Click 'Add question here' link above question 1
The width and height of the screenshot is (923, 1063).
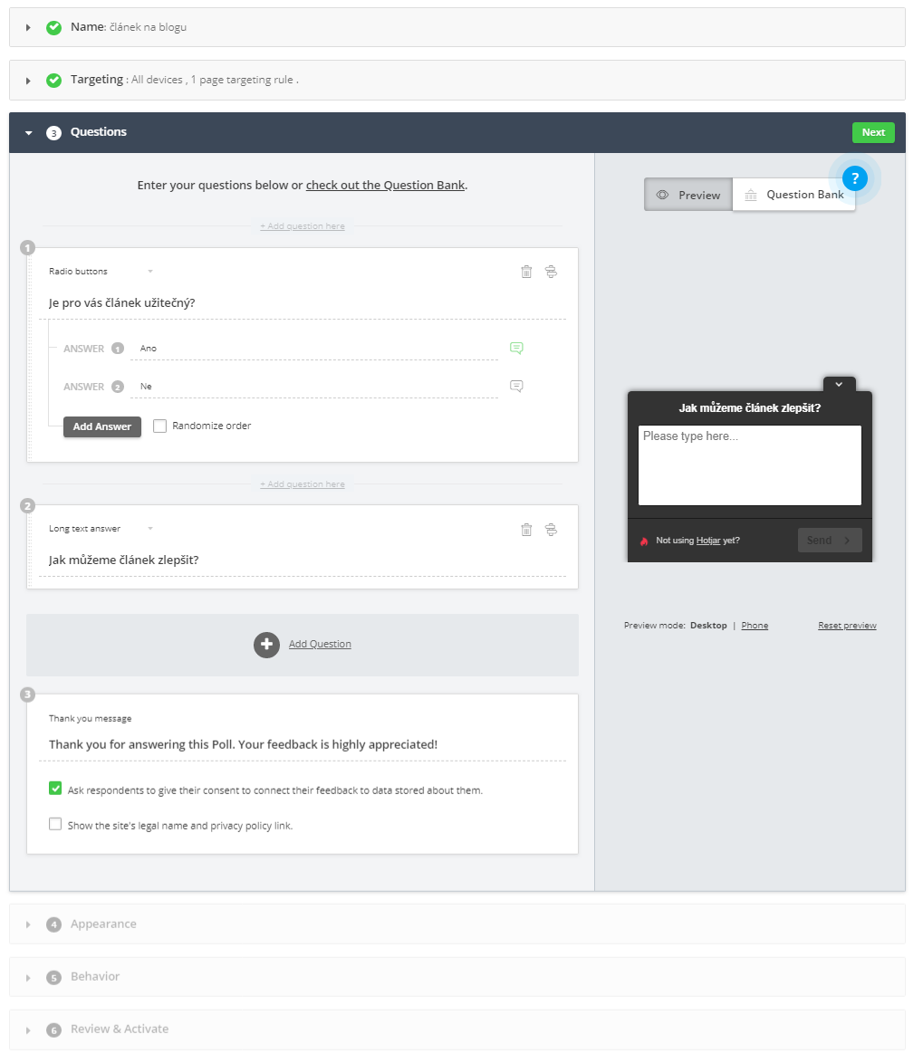(303, 226)
